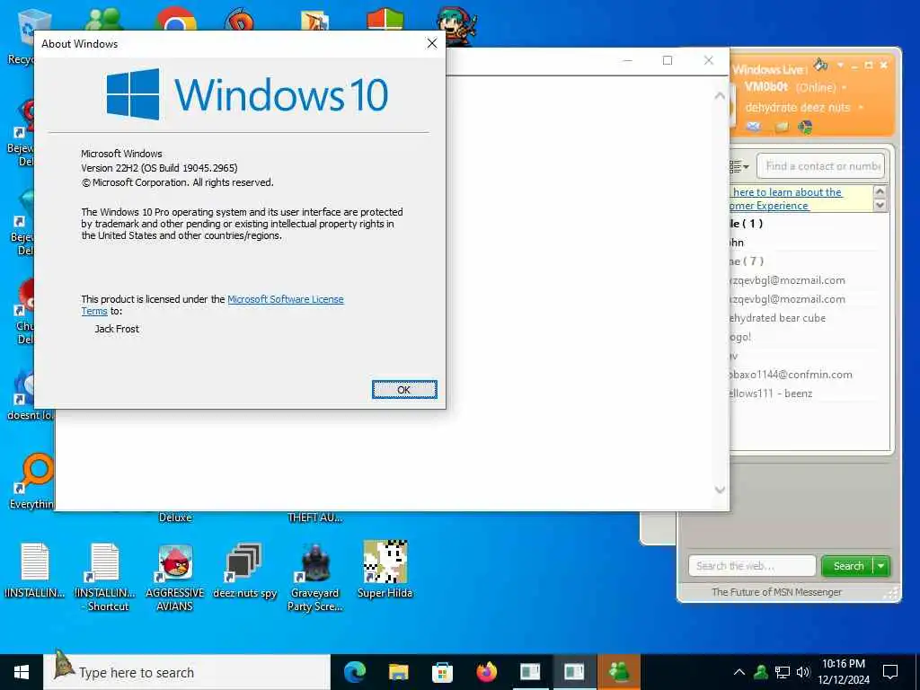
Task: Open network status tray icon
Action: coord(783,672)
